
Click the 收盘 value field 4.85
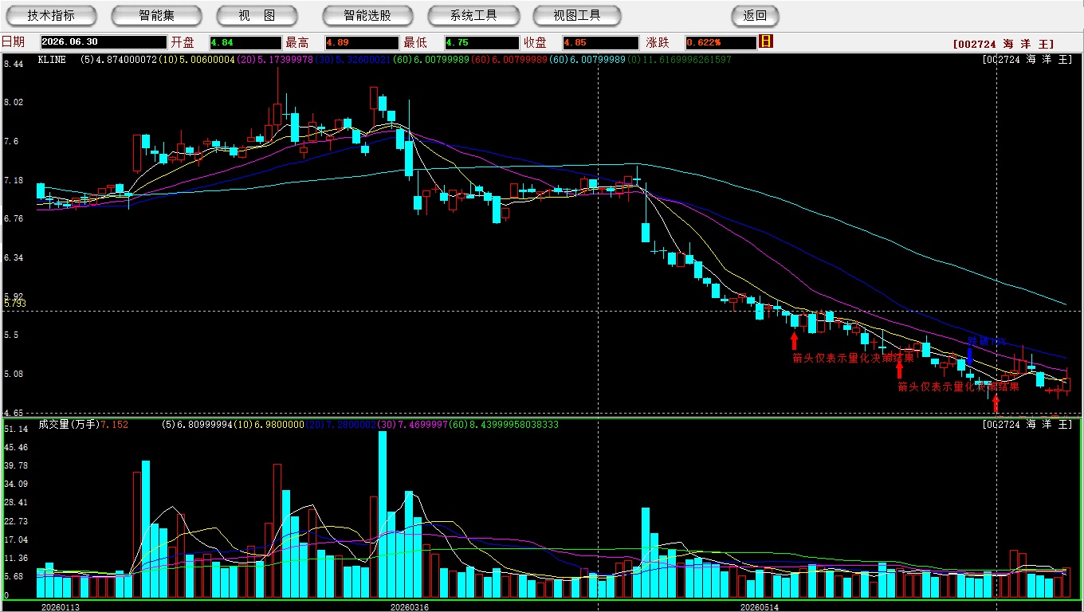[601, 43]
